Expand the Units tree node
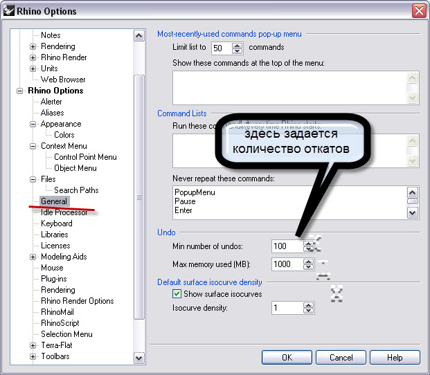This screenshot has width=430, height=375. pyautogui.click(x=33, y=68)
